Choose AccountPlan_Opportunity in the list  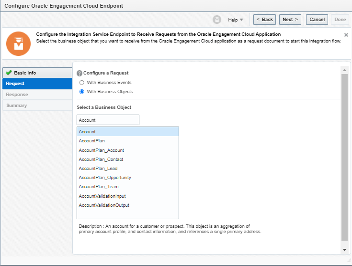pos(105,178)
